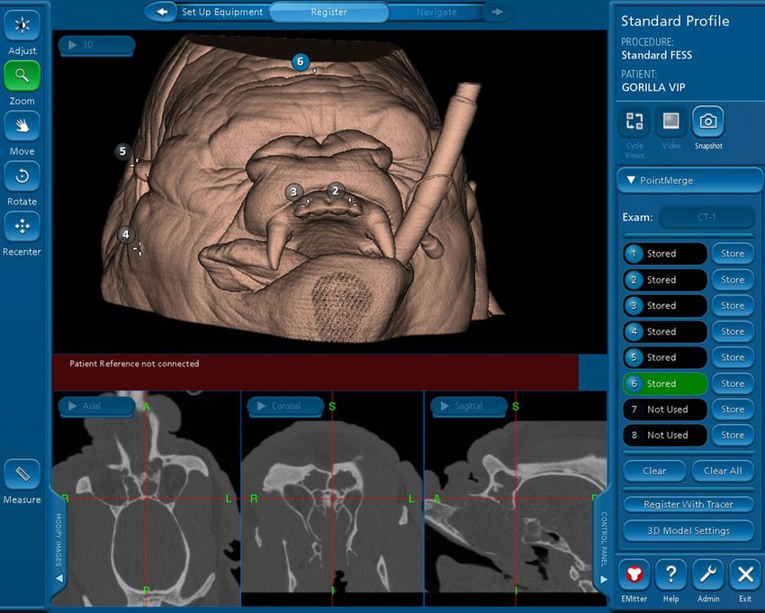Image resolution: width=765 pixels, height=613 pixels.
Task: Collapse the PointMerge panel
Action: coord(690,180)
